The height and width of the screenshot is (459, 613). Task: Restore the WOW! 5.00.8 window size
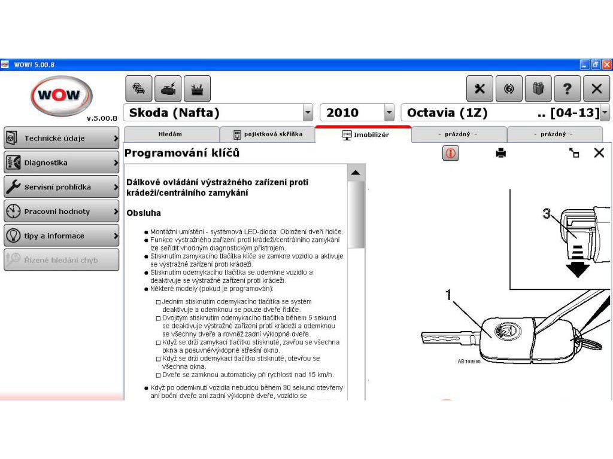[596, 65]
